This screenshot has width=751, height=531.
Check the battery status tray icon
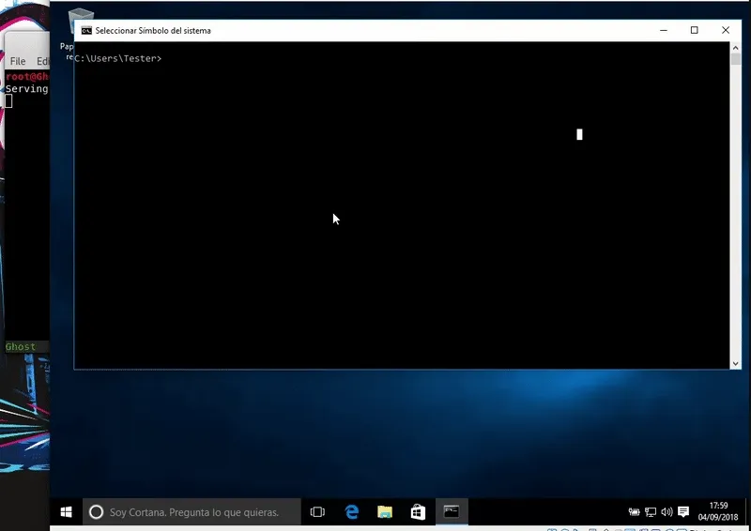(x=634, y=512)
